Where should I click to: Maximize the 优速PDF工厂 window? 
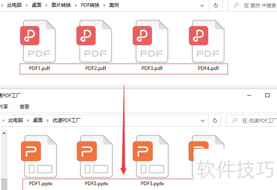[x=267, y=95]
